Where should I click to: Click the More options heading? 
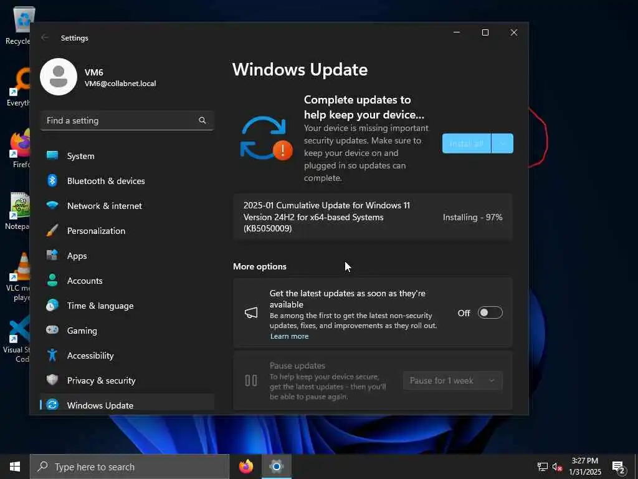pyautogui.click(x=260, y=266)
